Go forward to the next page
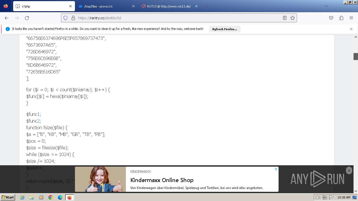Screen dimensions: 358x201 [17, 18]
